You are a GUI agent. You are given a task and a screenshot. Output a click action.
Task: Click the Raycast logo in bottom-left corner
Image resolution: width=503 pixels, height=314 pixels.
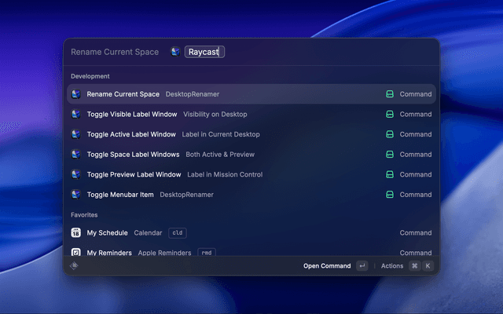pyautogui.click(x=74, y=266)
